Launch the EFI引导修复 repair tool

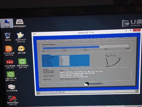click(x=10, y=64)
